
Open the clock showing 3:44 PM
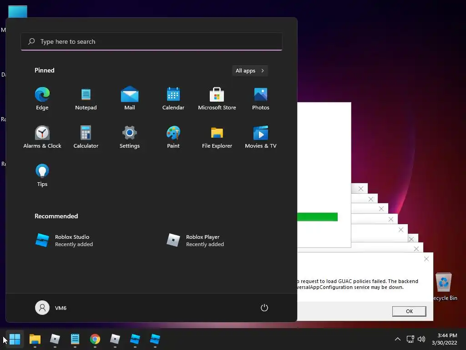pos(445,339)
